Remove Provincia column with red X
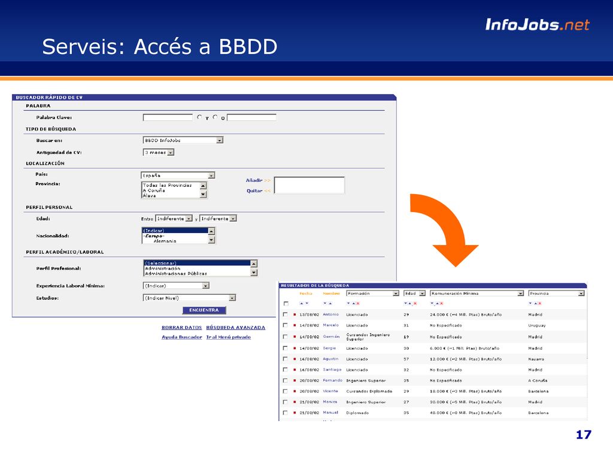The width and height of the screenshot is (613, 460). [x=539, y=303]
